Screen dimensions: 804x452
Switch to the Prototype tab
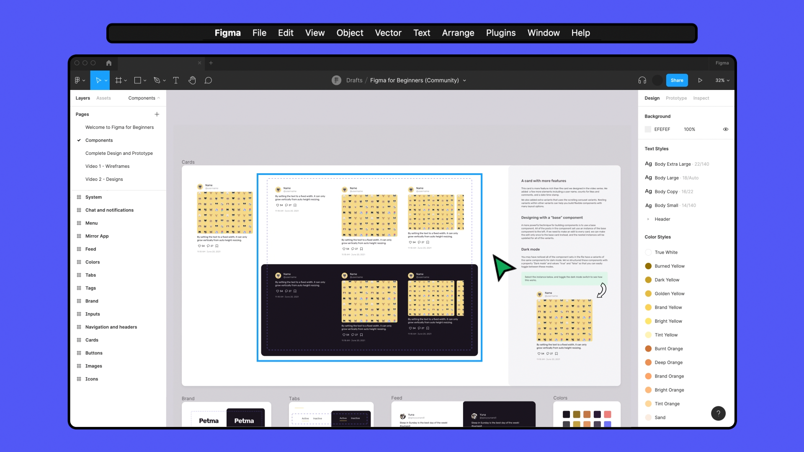coord(676,98)
